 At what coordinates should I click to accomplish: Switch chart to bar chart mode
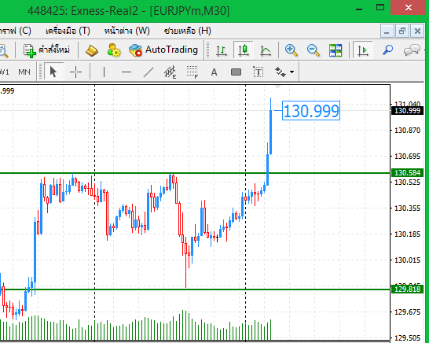[222, 50]
